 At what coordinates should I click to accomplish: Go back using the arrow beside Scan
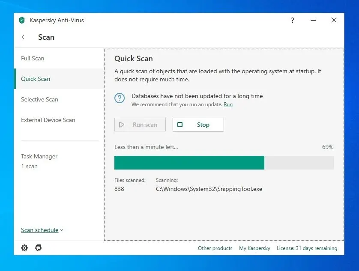tap(24, 37)
